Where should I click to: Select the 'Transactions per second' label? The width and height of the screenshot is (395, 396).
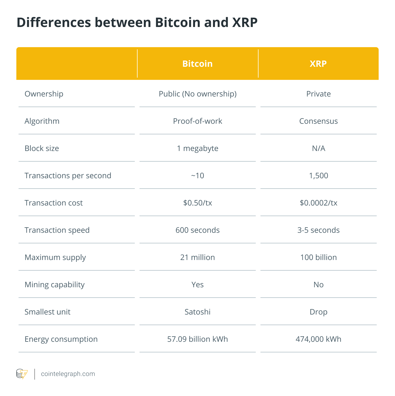pos(68,176)
